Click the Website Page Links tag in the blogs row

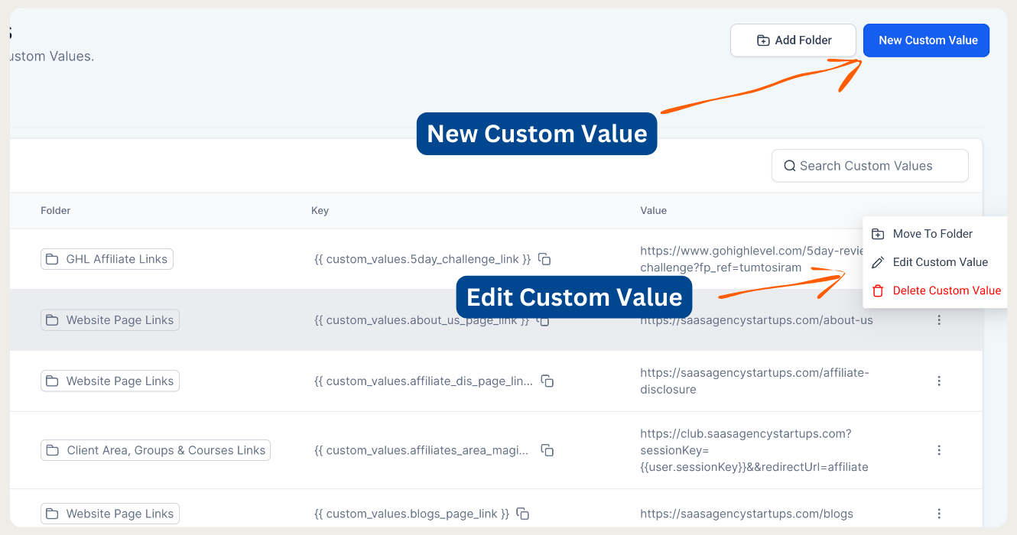coord(110,514)
